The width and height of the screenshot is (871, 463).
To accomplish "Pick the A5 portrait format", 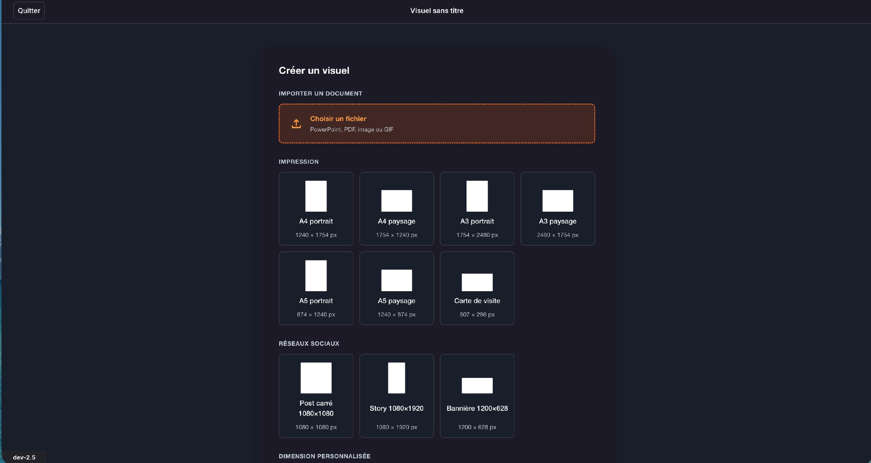I will coord(316,288).
